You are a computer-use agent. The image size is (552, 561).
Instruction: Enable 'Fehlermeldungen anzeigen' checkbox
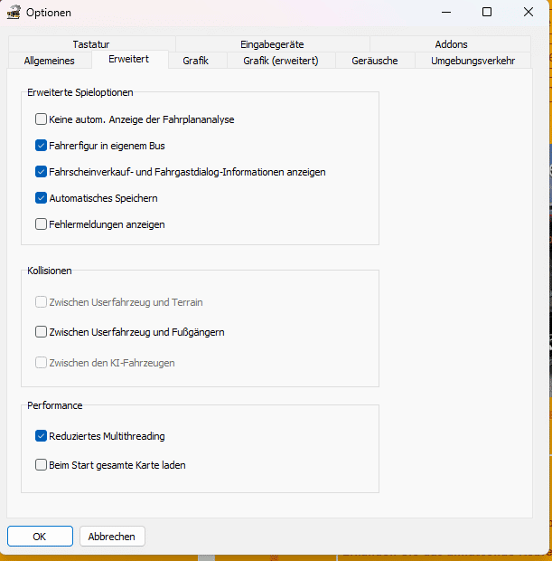(x=42, y=223)
